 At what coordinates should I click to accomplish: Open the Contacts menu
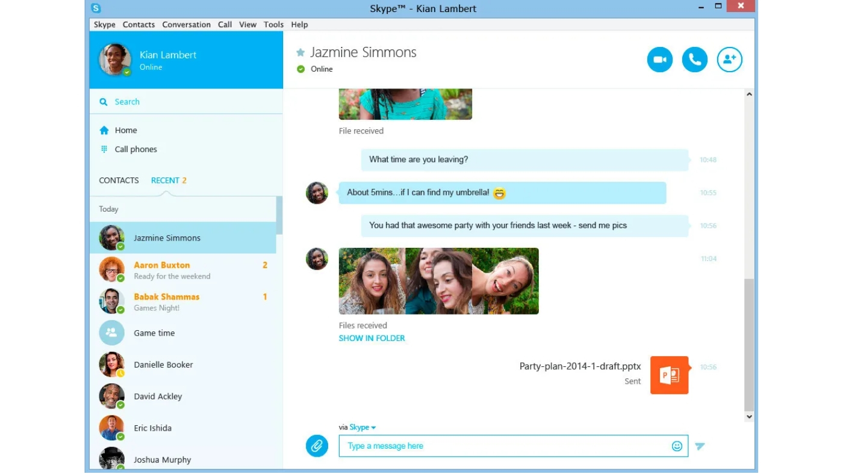click(x=138, y=25)
